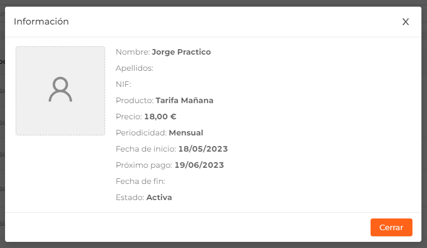Click the Fecha de fin label
427x248 pixels.
click(140, 181)
